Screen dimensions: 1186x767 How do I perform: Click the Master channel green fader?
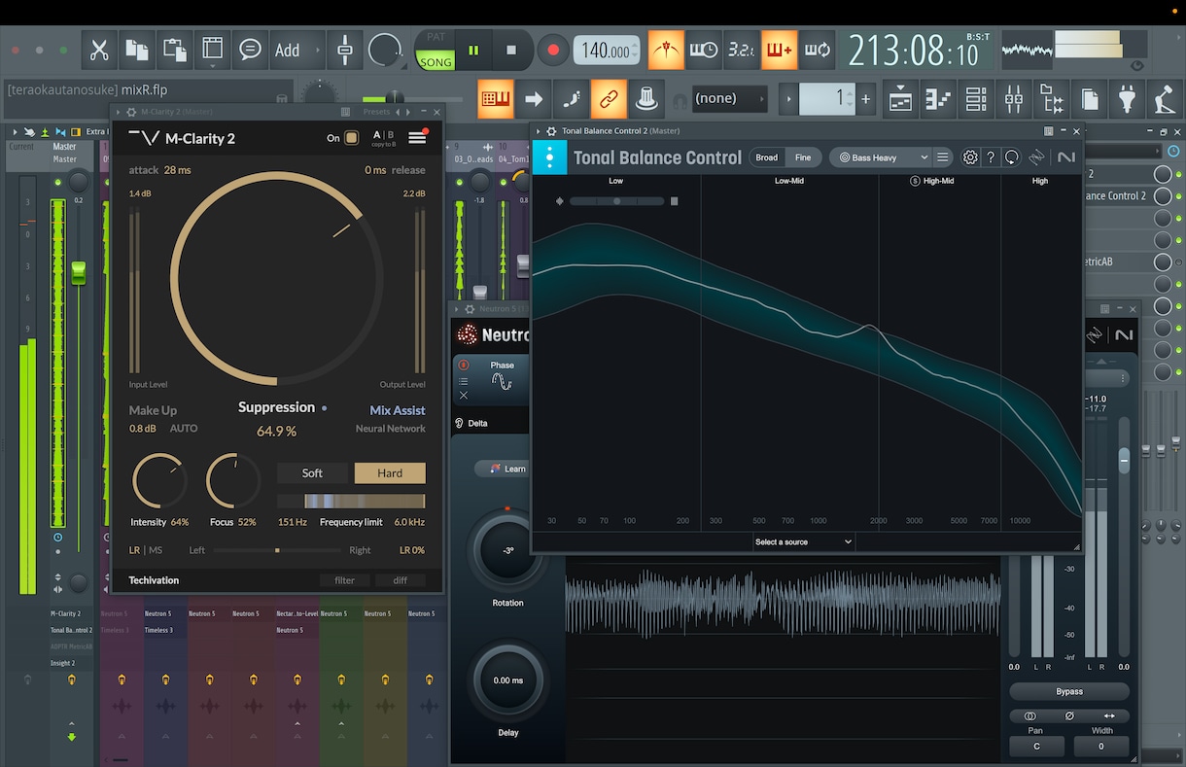78,273
